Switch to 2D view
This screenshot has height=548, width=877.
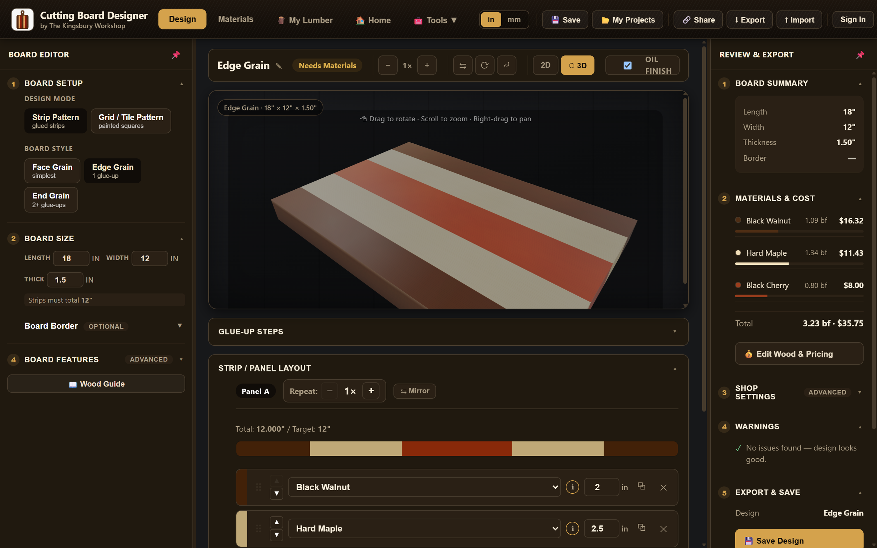[545, 65]
